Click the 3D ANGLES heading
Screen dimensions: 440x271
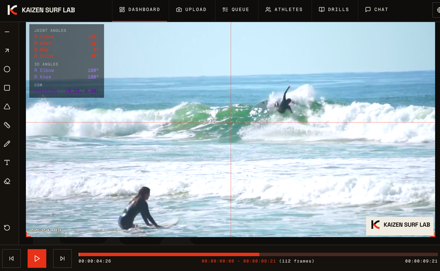[46, 64]
